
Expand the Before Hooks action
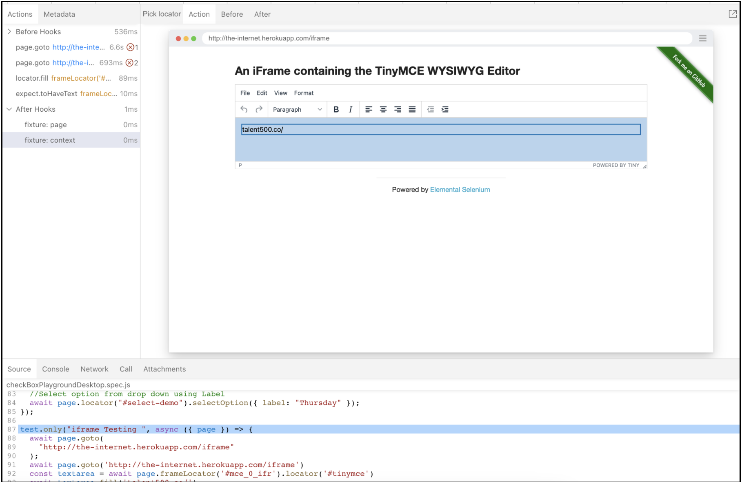pyautogui.click(x=9, y=32)
